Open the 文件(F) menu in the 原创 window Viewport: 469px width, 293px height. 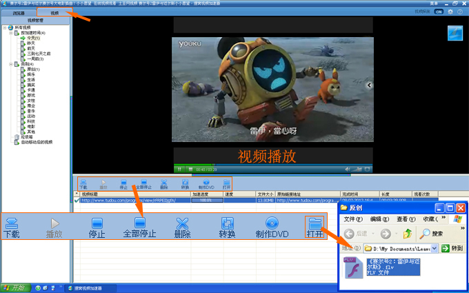353,219
